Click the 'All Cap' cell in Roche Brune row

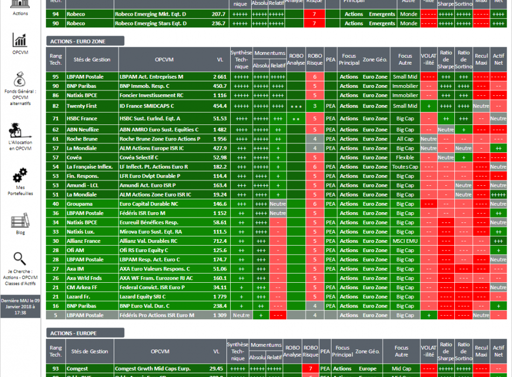click(x=405, y=139)
